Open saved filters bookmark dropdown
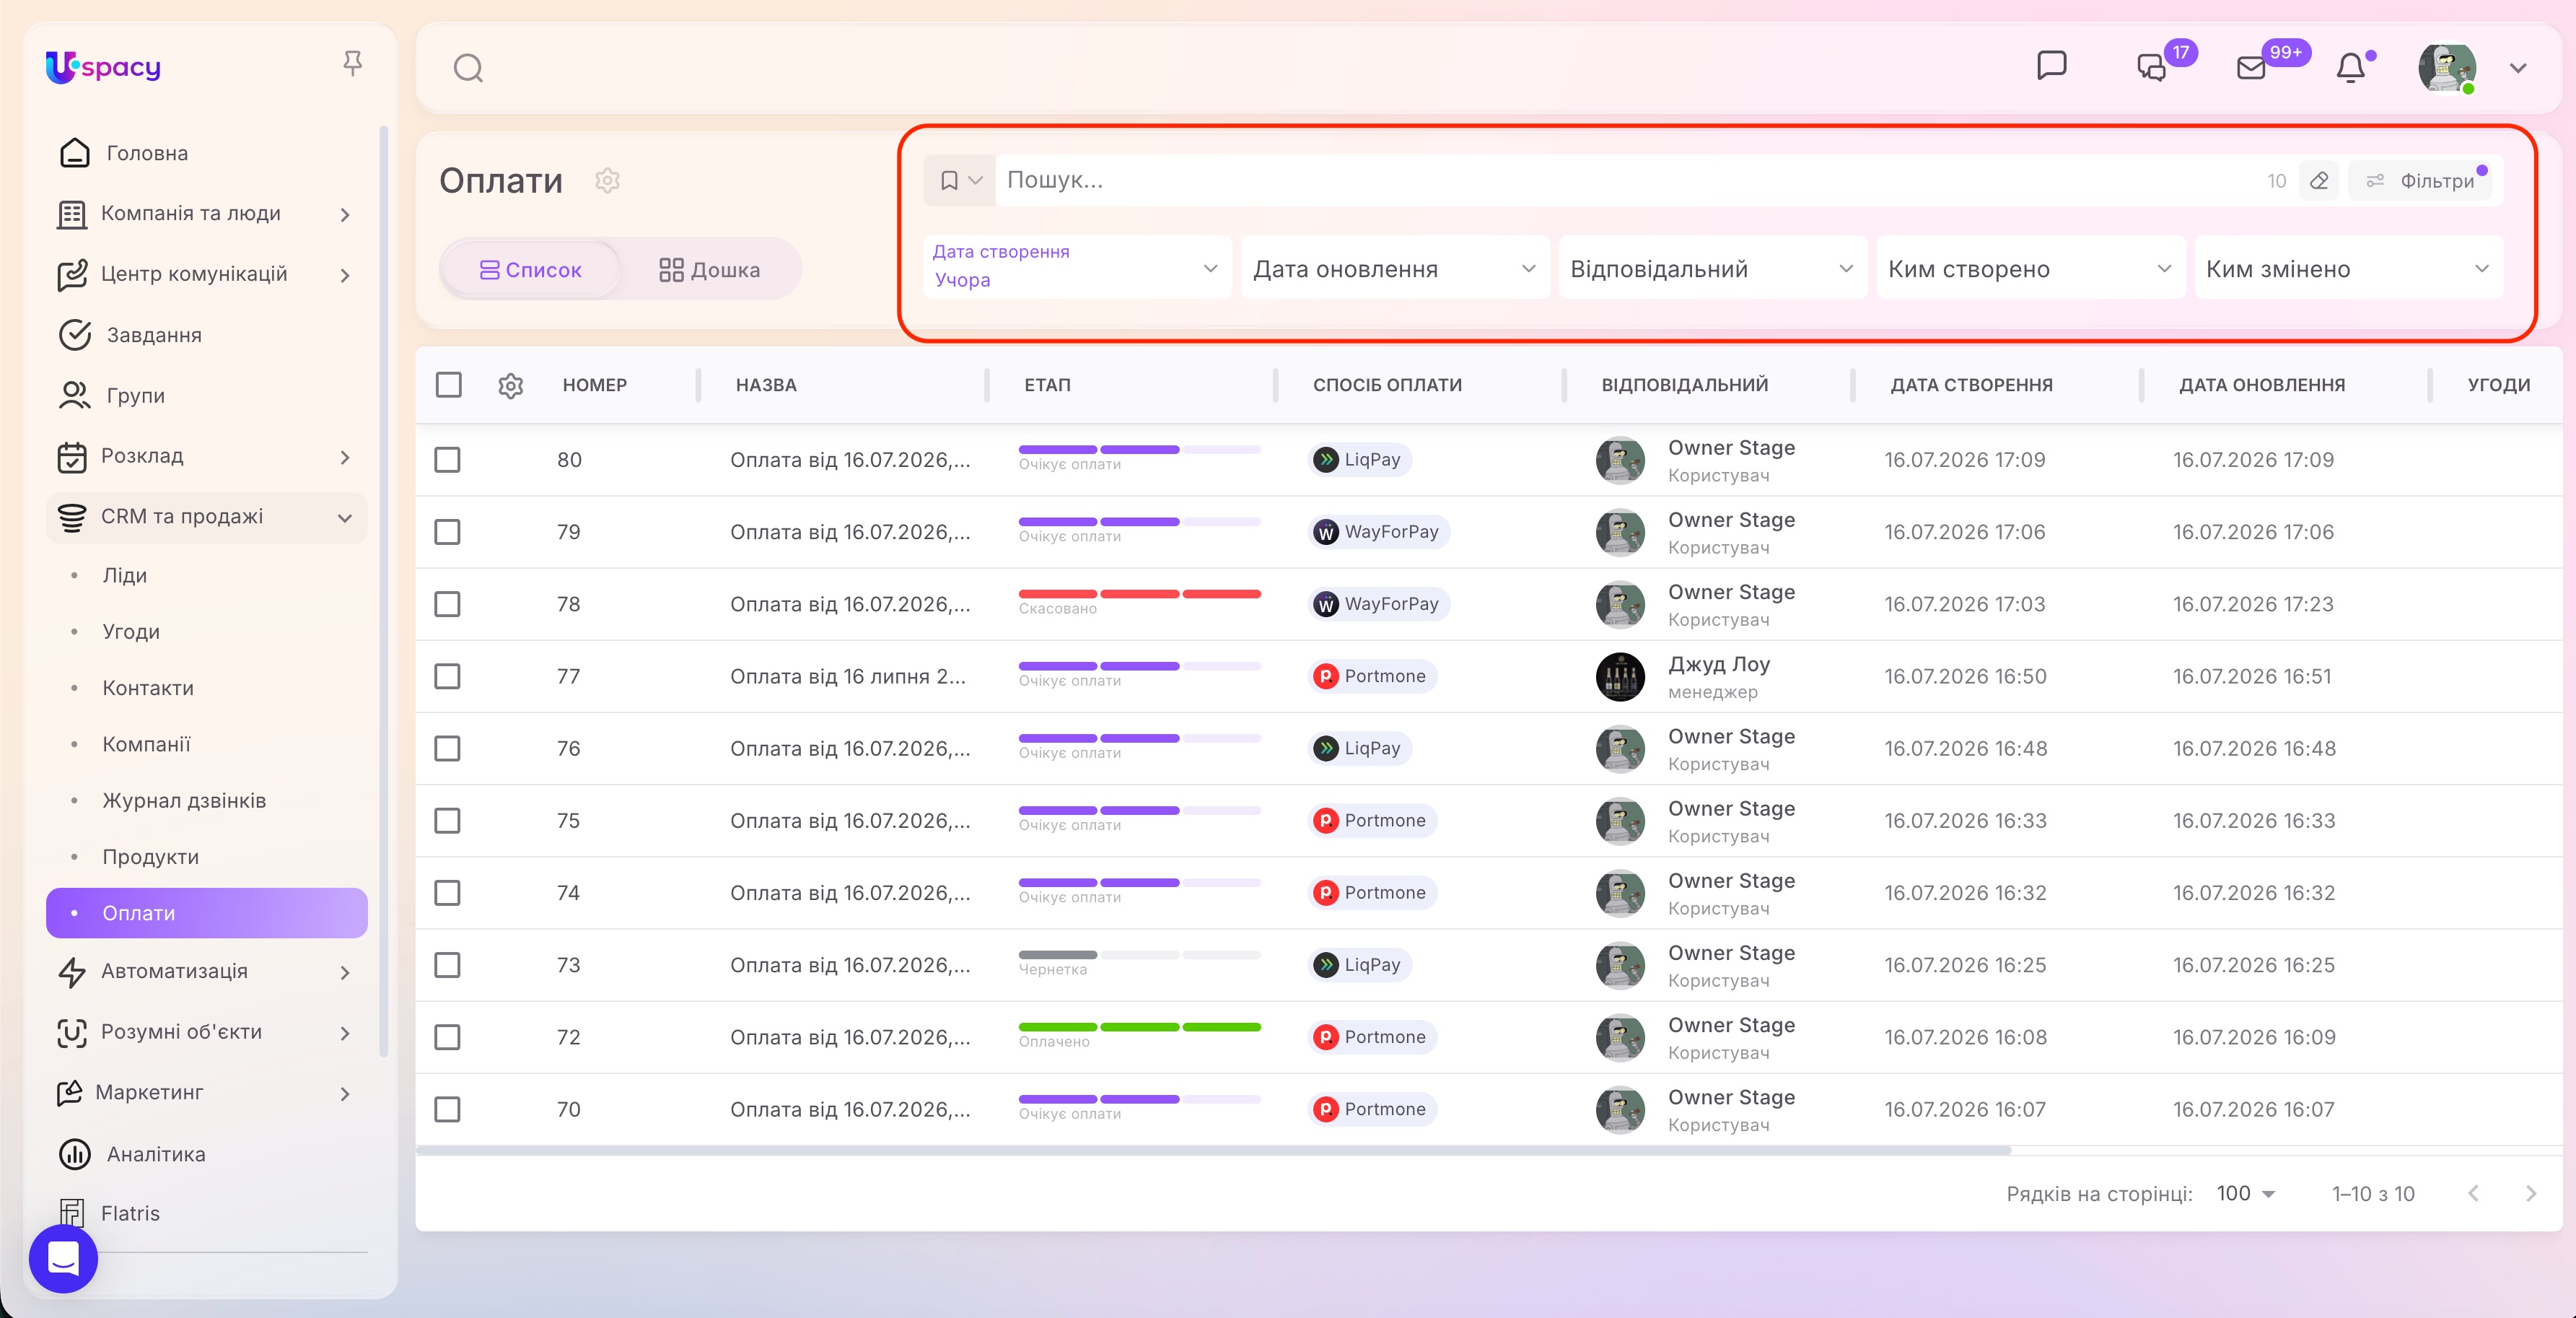This screenshot has height=1318, width=2576. pyautogui.click(x=960, y=180)
